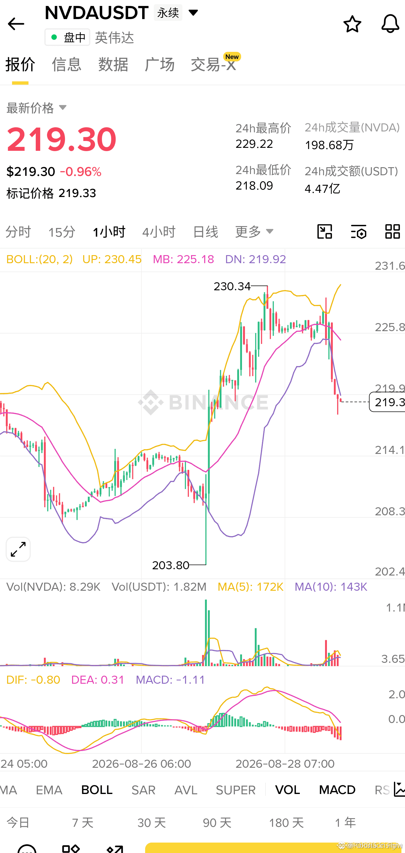Toggle the EMA indicator

pyautogui.click(x=49, y=790)
